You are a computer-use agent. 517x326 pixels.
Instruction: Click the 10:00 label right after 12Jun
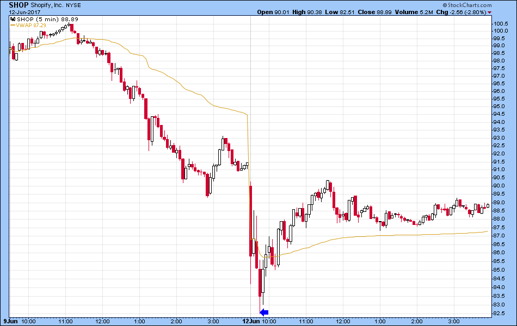click(269, 321)
